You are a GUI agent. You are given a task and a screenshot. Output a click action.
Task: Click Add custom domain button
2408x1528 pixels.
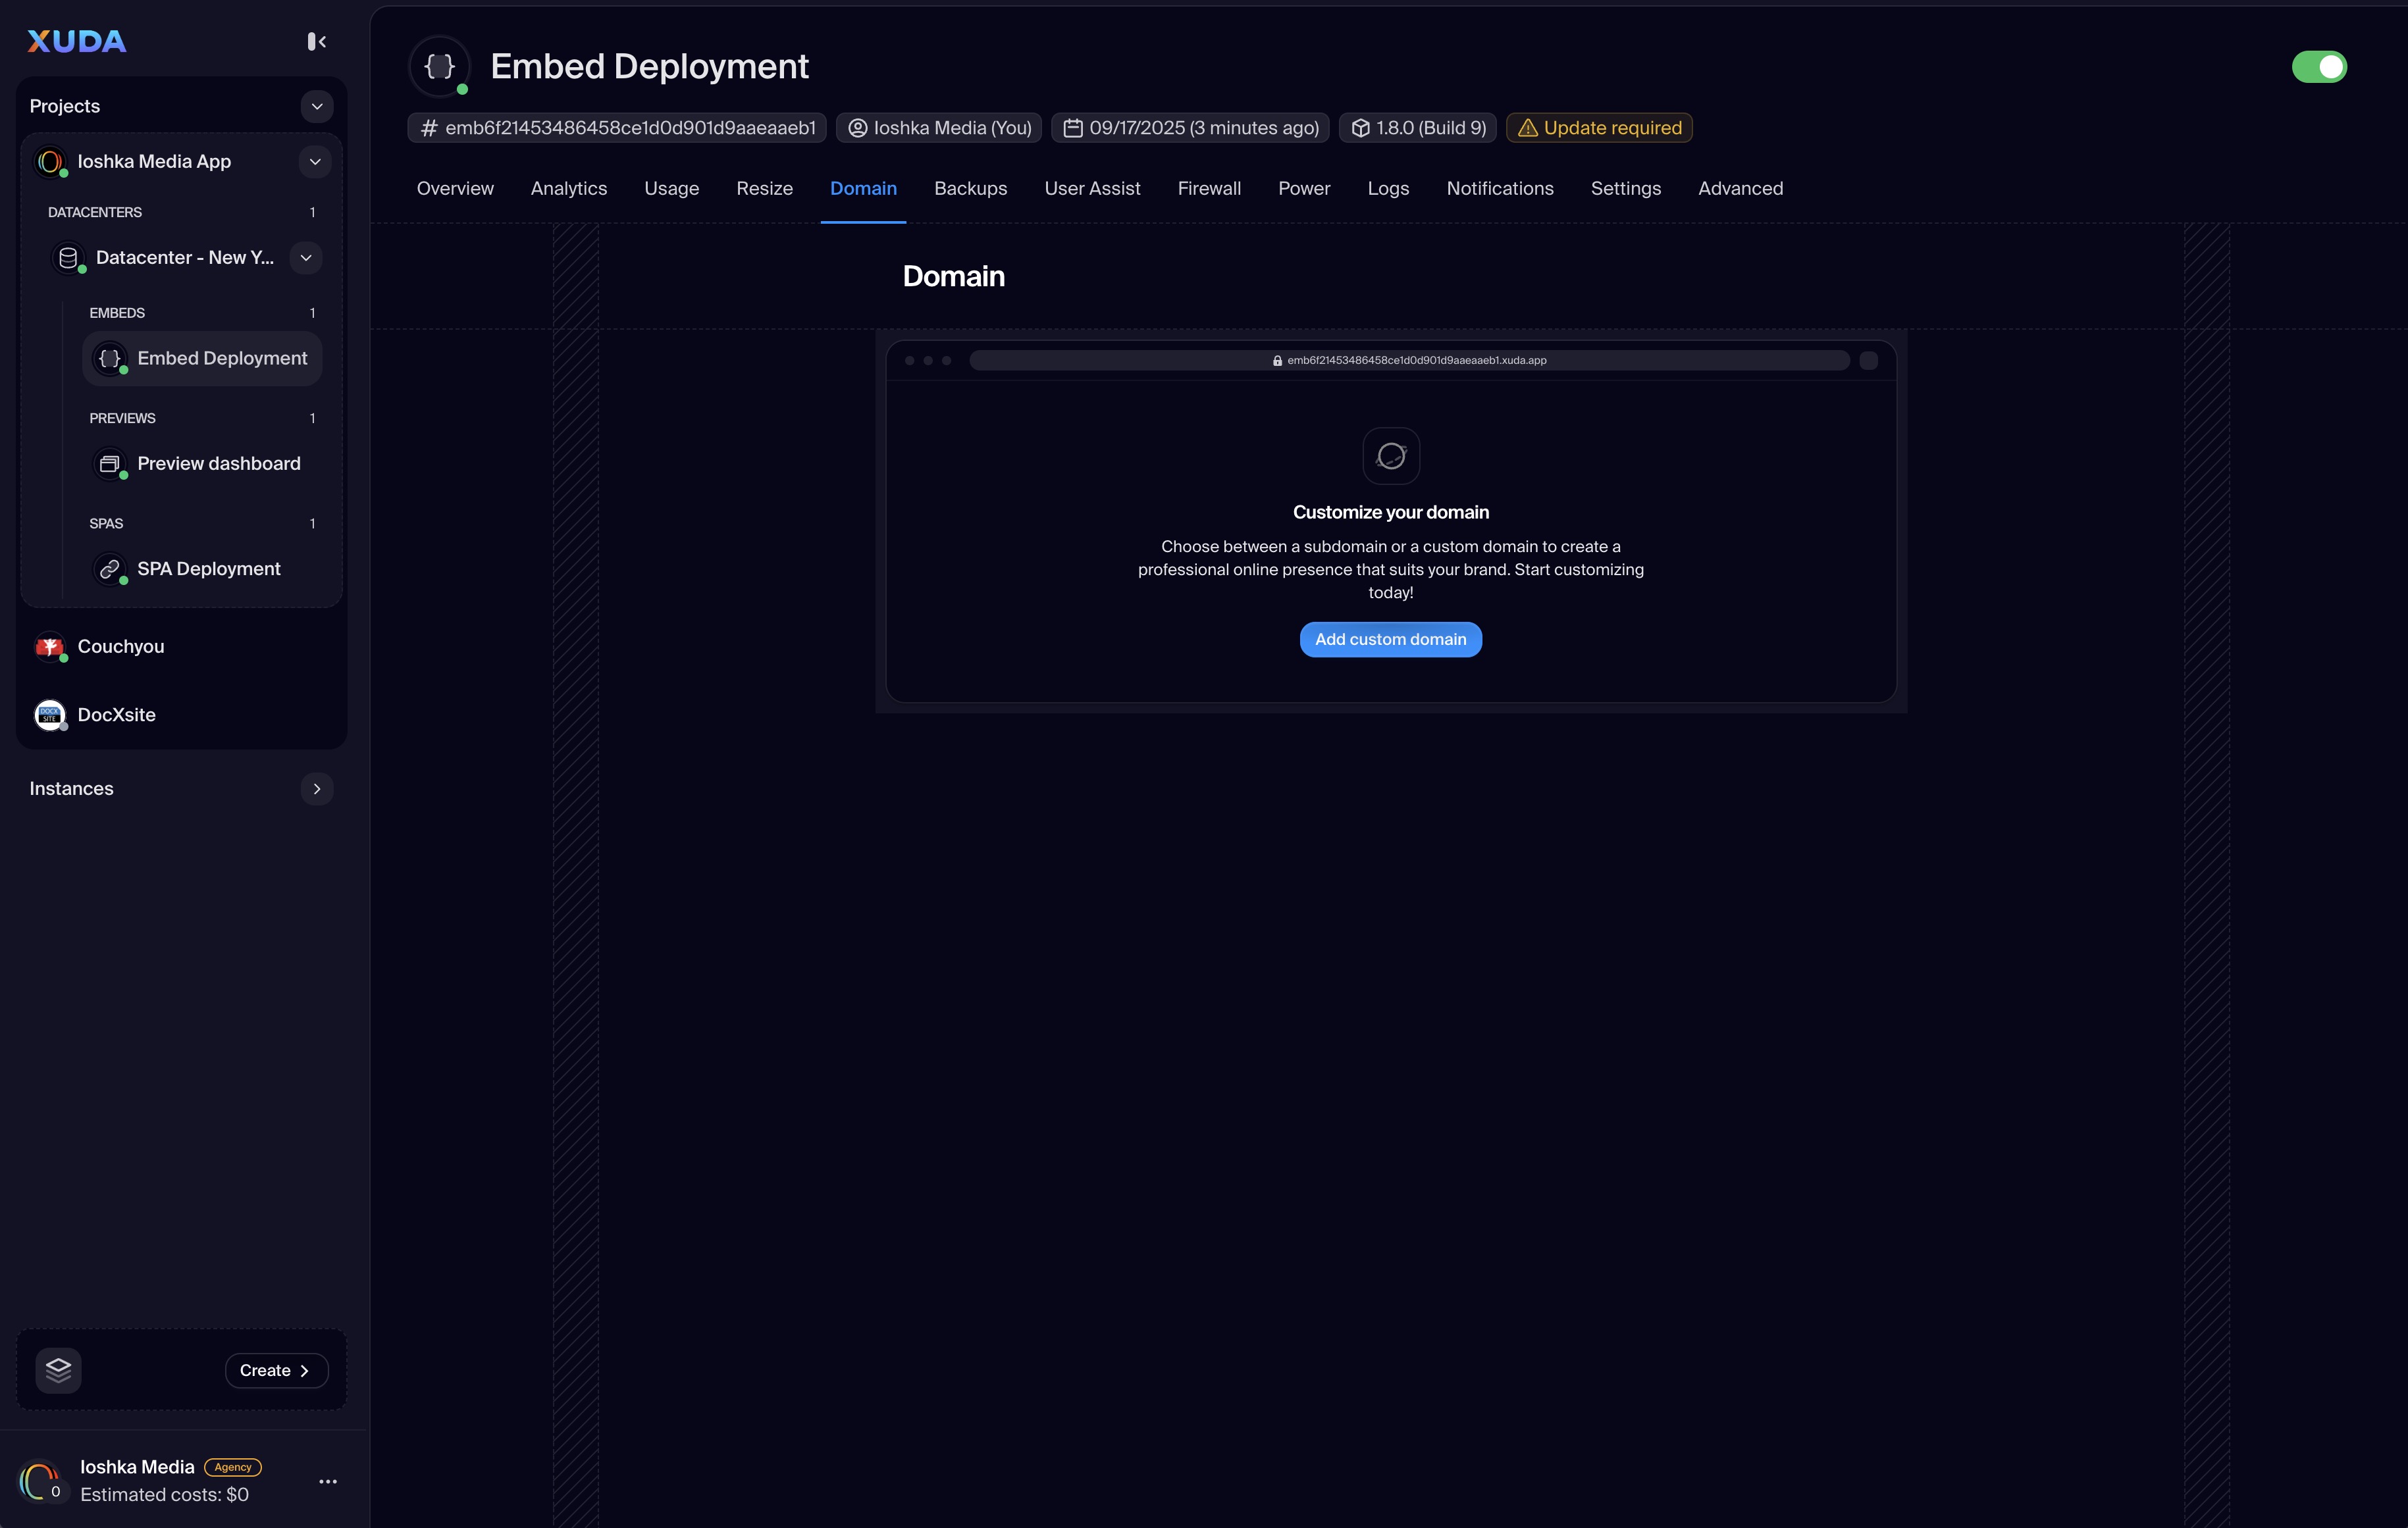point(1390,640)
